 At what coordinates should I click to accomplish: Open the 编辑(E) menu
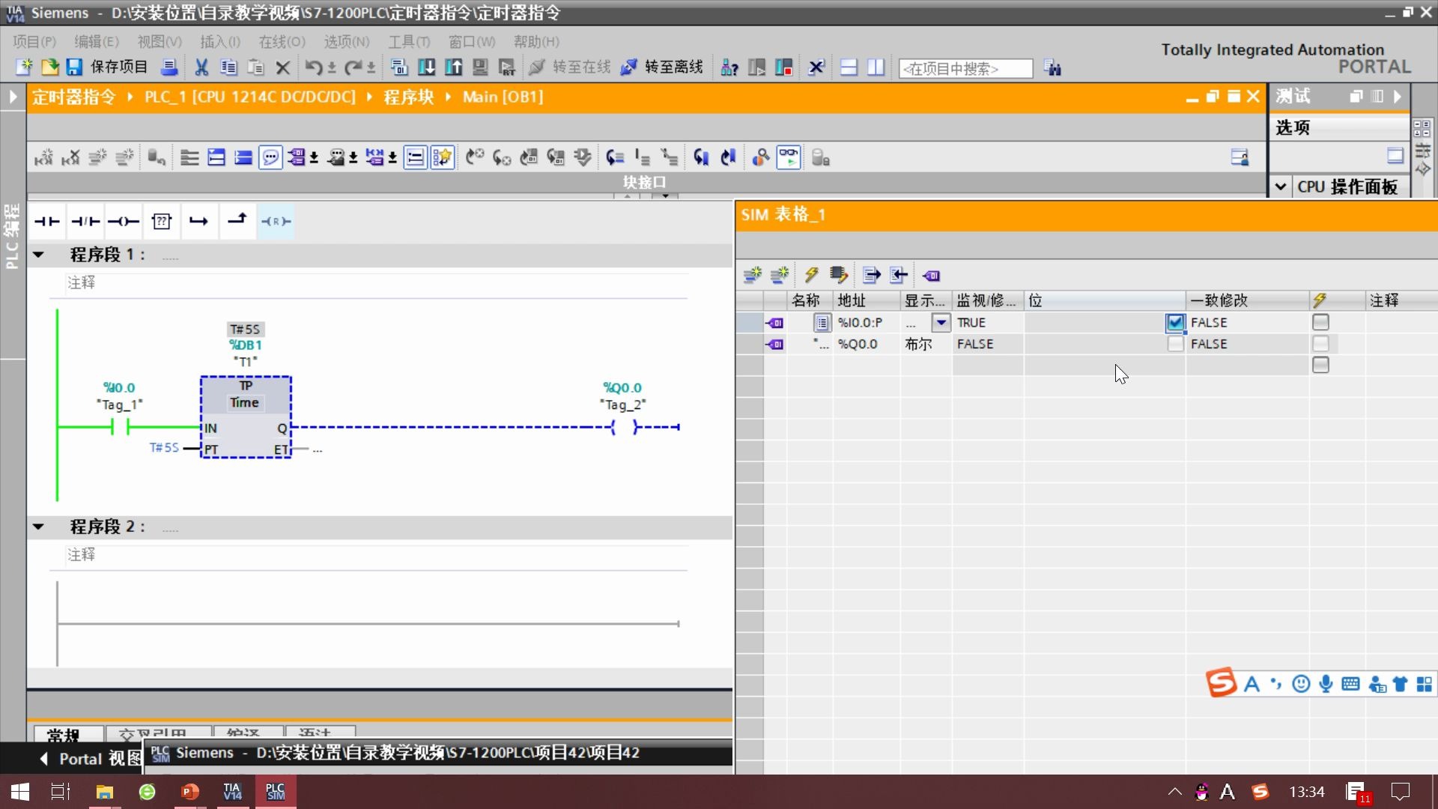97,42
